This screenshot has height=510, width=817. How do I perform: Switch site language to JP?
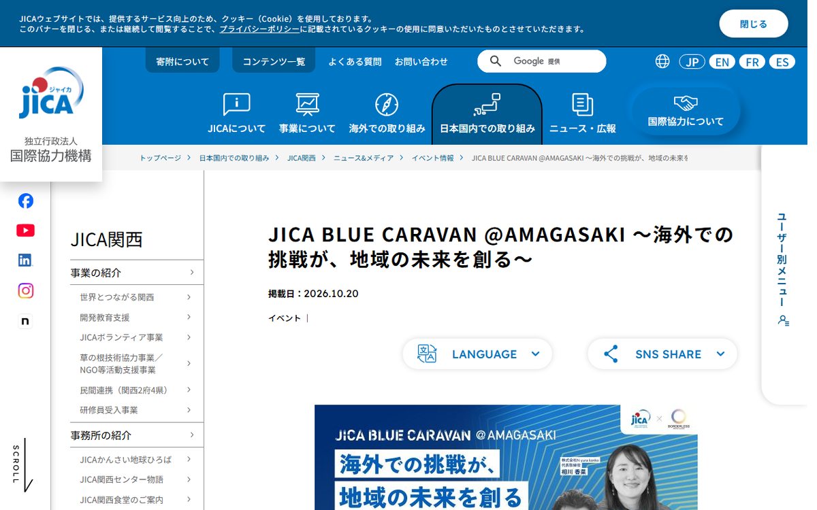coord(692,62)
